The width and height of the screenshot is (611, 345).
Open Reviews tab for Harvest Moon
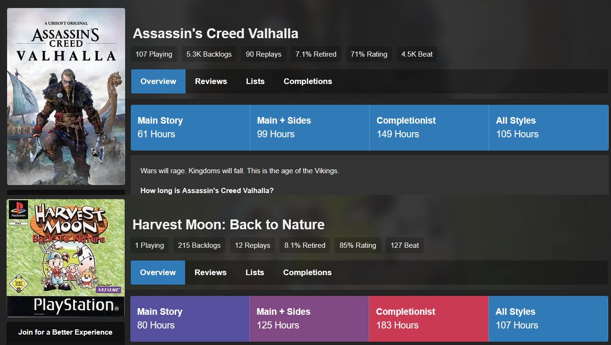coord(211,272)
